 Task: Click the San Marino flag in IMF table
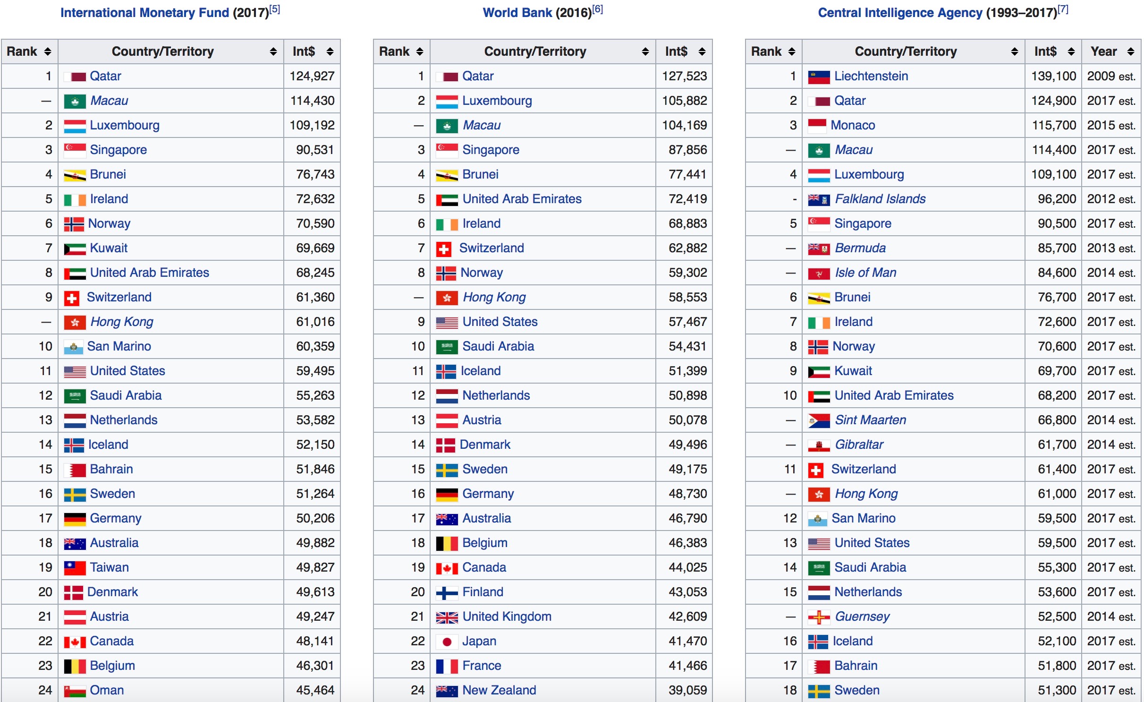(x=73, y=348)
